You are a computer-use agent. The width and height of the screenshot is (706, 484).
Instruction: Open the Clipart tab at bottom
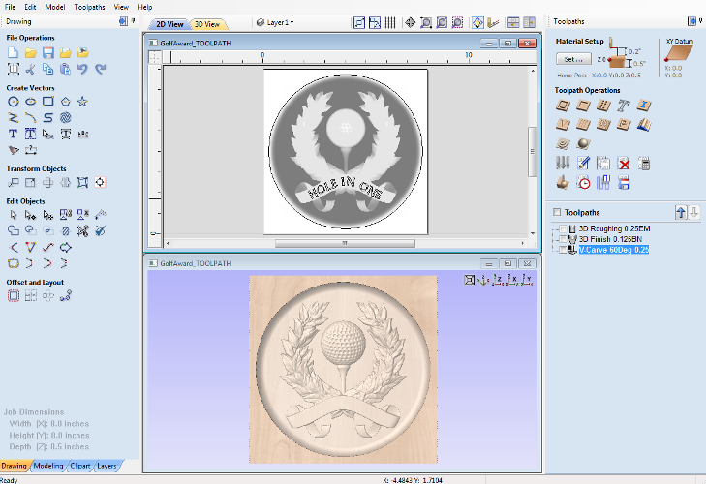coord(78,466)
